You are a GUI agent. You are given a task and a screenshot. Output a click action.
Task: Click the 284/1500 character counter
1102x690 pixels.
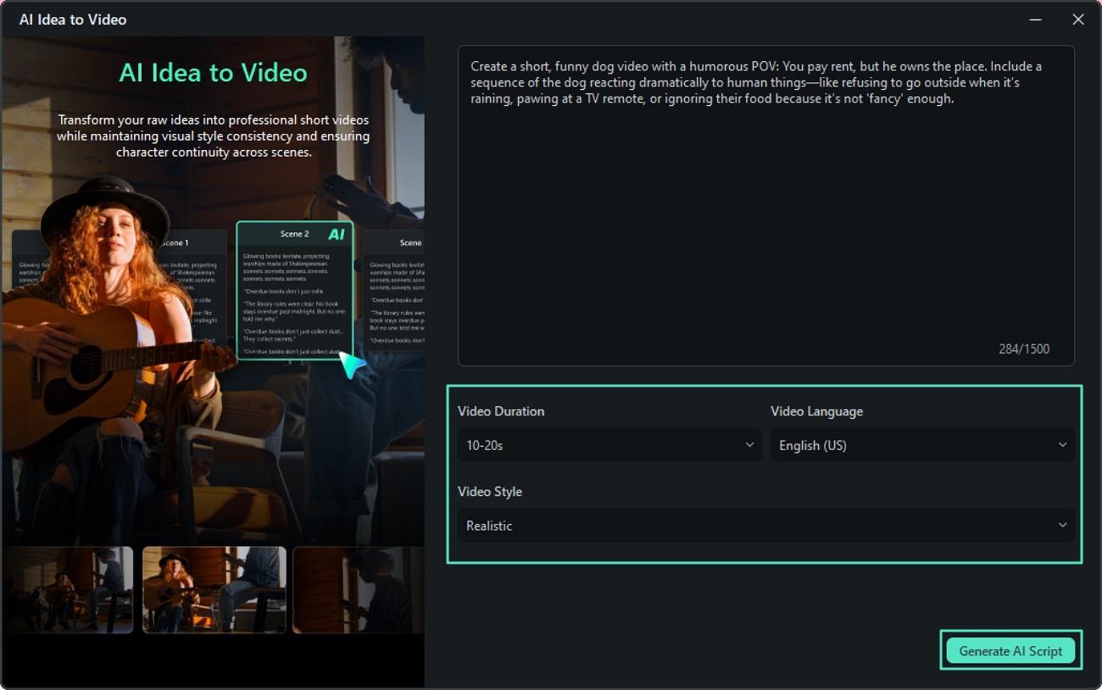pos(1024,349)
